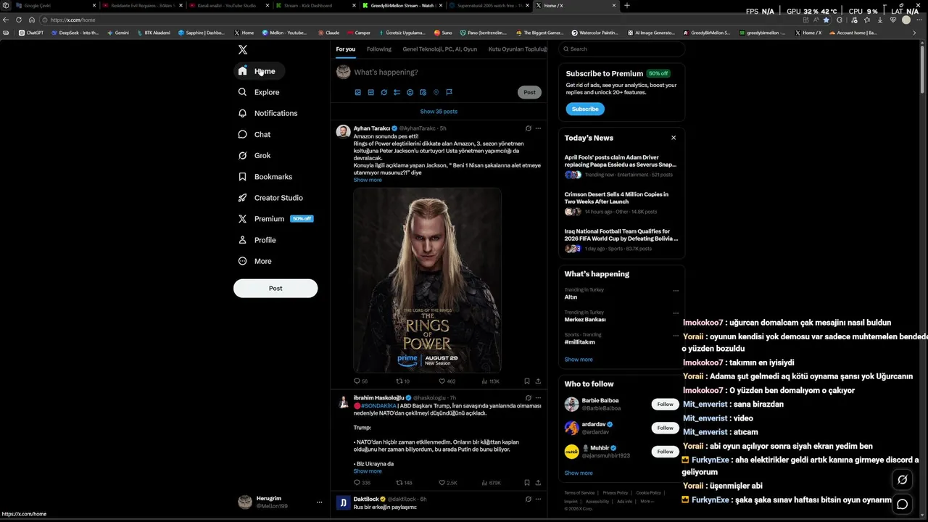Image resolution: width=928 pixels, height=522 pixels.
Task: Open Explore from the sidebar
Action: pos(259,92)
